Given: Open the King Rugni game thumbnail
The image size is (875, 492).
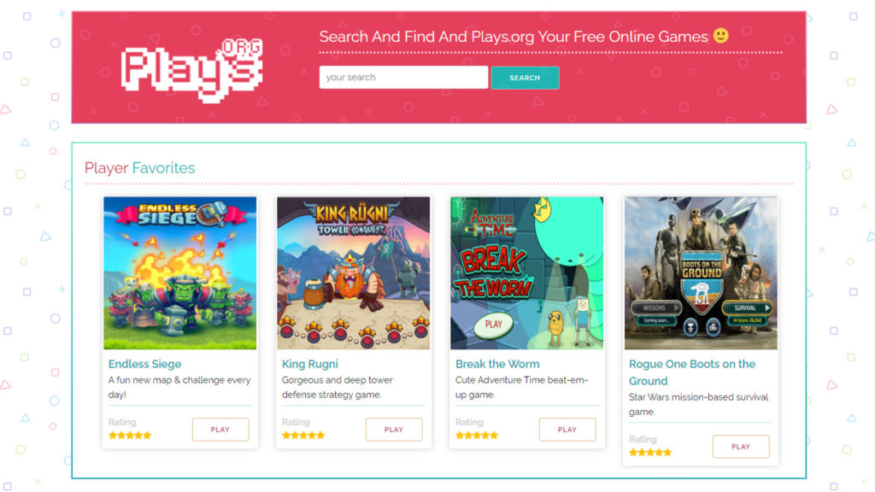Looking at the screenshot, I should tap(353, 272).
